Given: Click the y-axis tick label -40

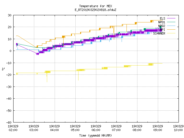Looking at the screenshot, I should (x=9, y=99).
